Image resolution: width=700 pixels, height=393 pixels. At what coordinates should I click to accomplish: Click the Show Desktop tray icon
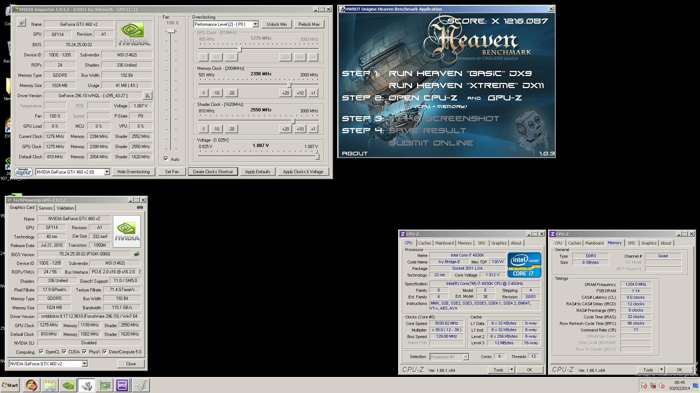[696, 386]
